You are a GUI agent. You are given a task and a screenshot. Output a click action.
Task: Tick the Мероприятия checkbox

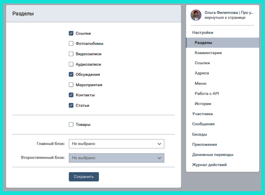point(71,85)
